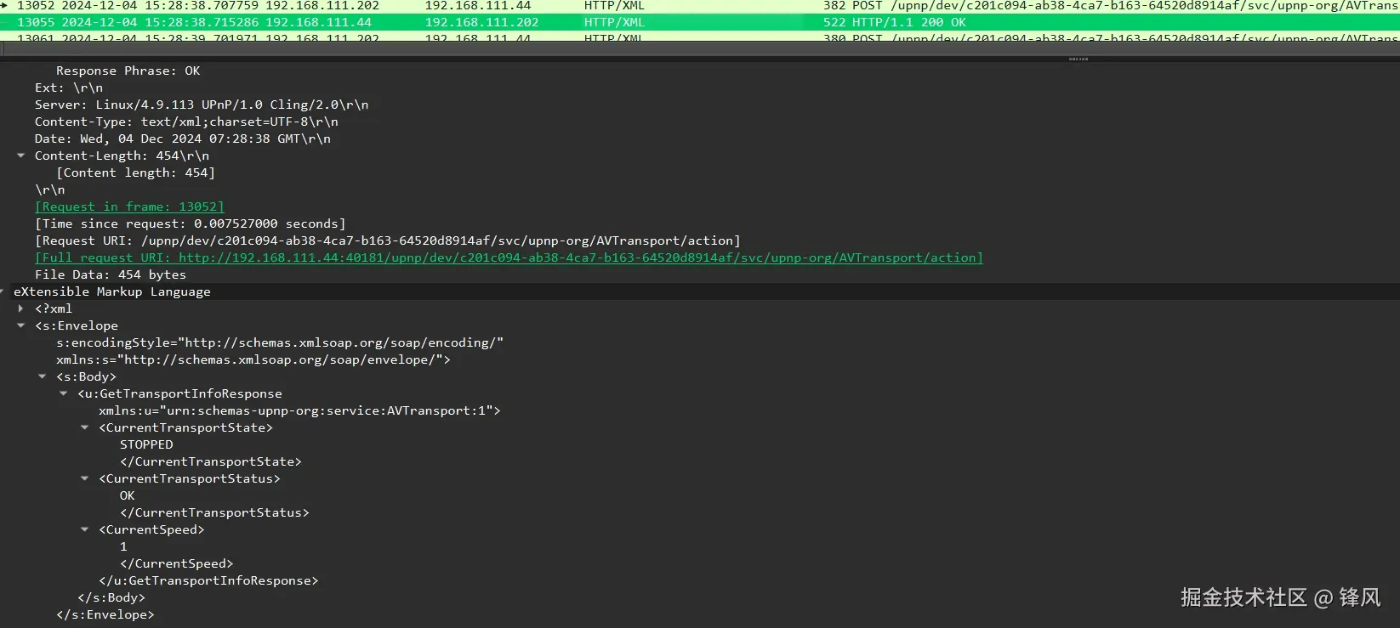This screenshot has height=628, width=1400.
Task: Select the </CurrentTransportStatus> closing tag
Action: [x=214, y=512]
